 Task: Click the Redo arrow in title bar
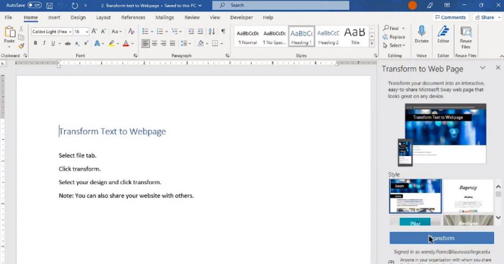tap(75, 5)
